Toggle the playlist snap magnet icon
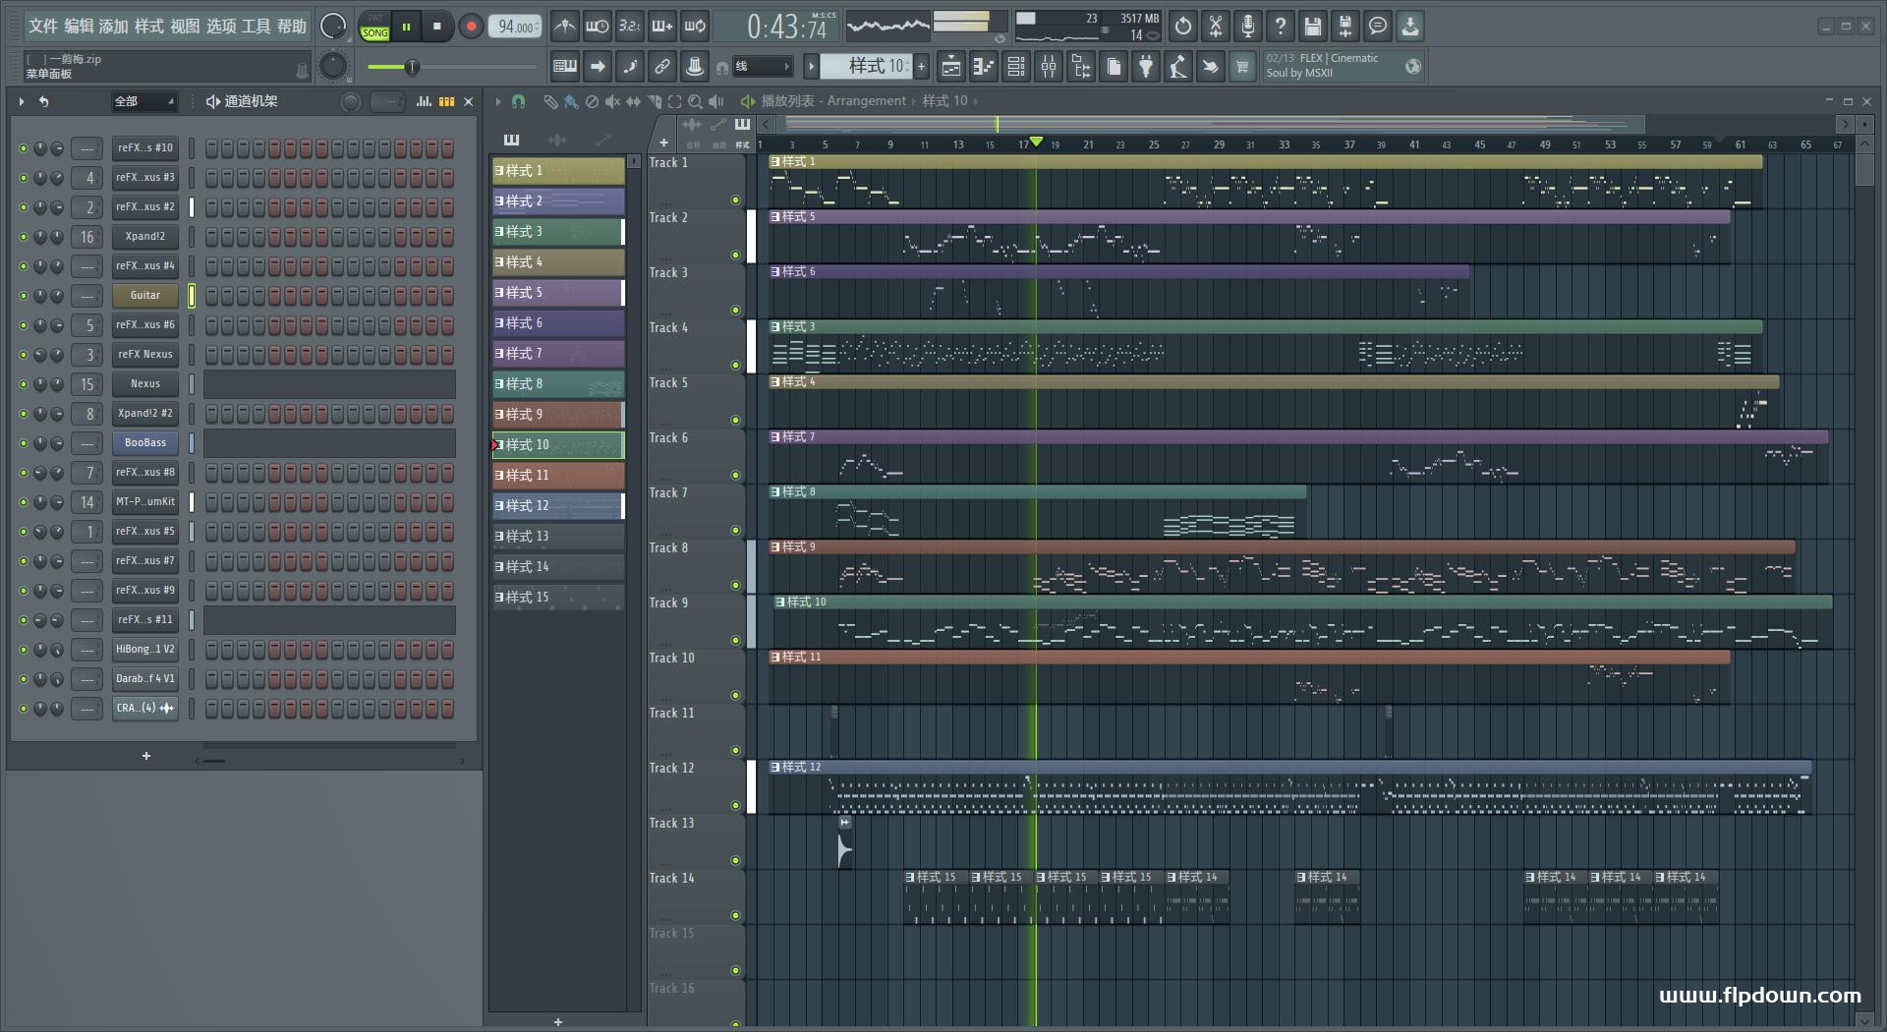Viewport: 1887px width, 1032px height. point(519,101)
